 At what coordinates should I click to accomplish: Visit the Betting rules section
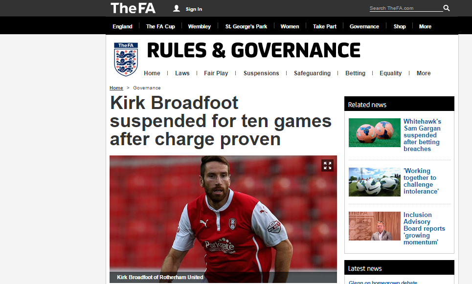click(x=355, y=73)
